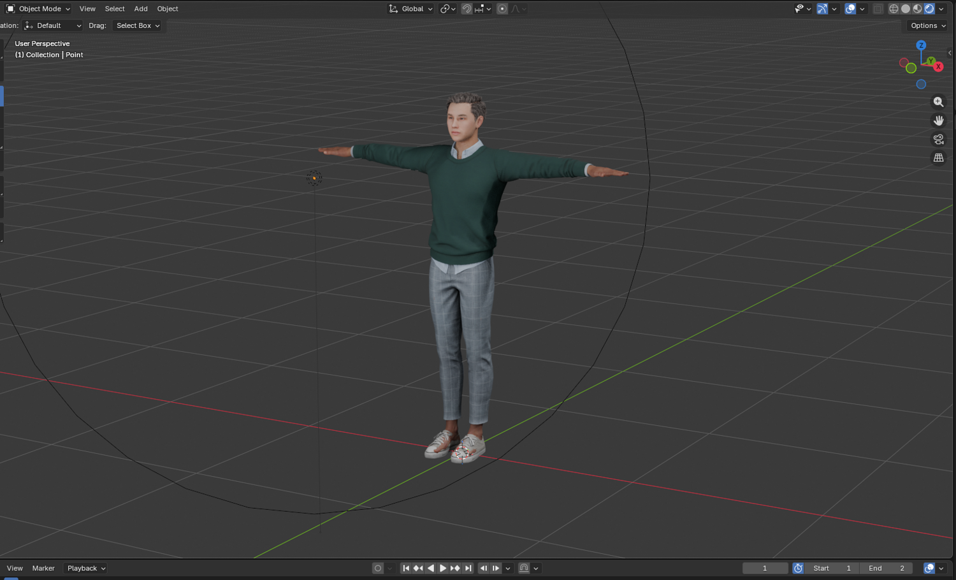Jump to timeline start frame
956x580 pixels.
point(406,568)
